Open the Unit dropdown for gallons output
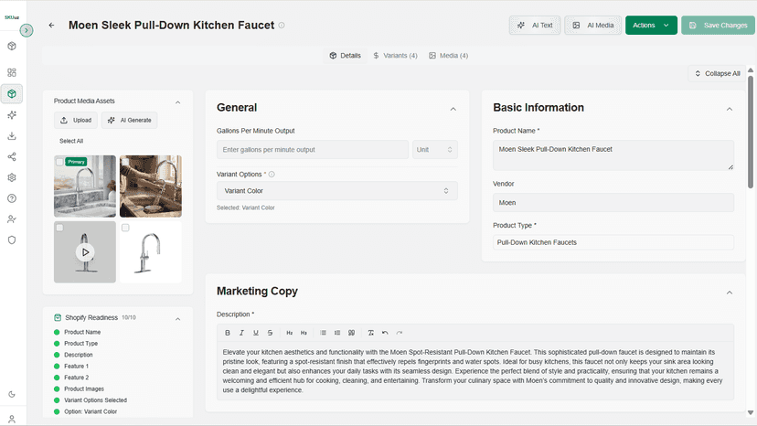Viewport: 757px width, 426px height. 434,150
